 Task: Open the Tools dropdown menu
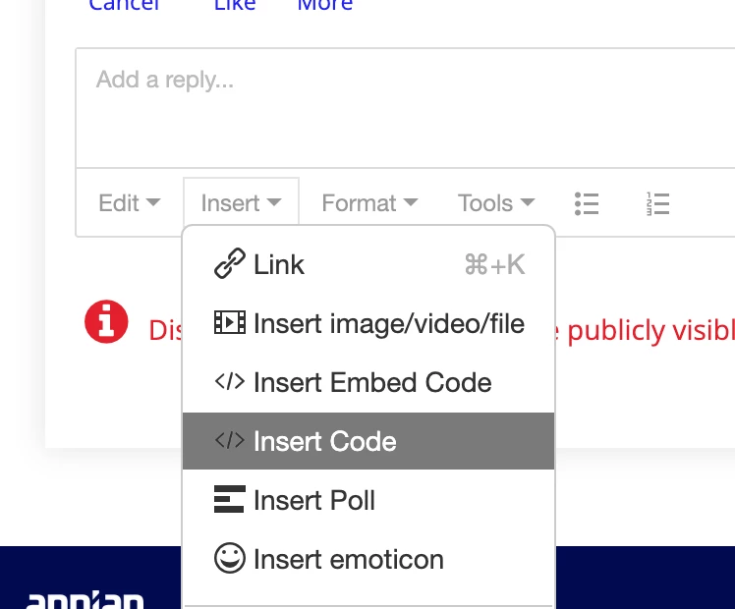tap(496, 203)
